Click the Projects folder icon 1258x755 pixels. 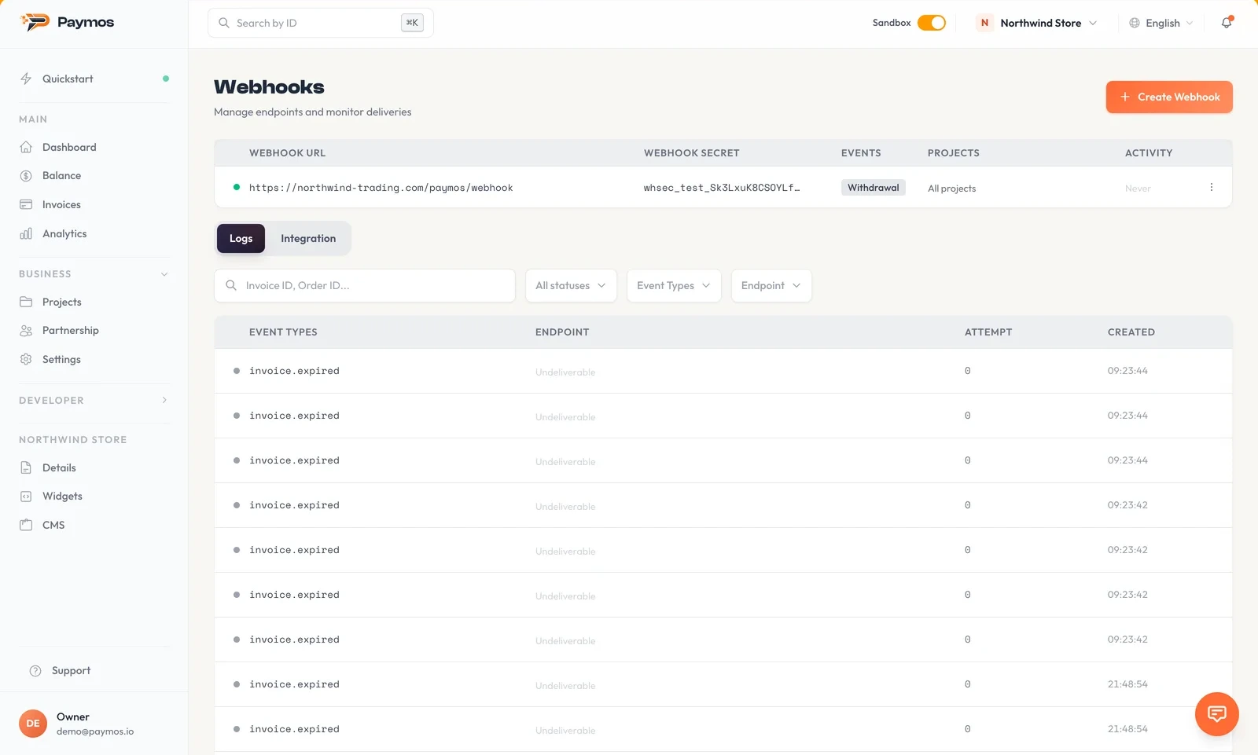point(26,302)
